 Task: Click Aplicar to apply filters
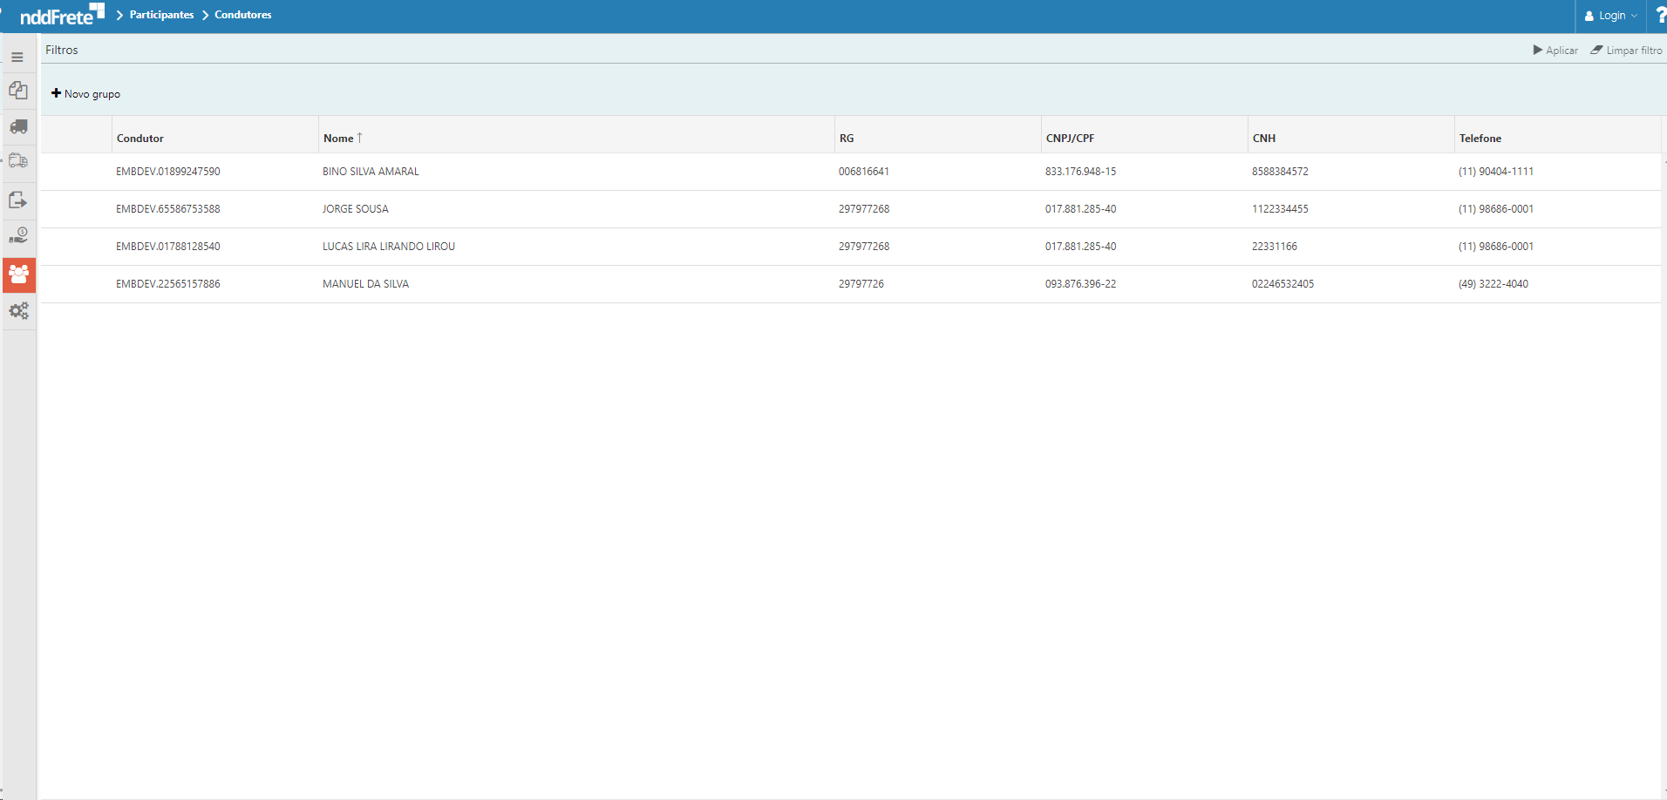1555,51
